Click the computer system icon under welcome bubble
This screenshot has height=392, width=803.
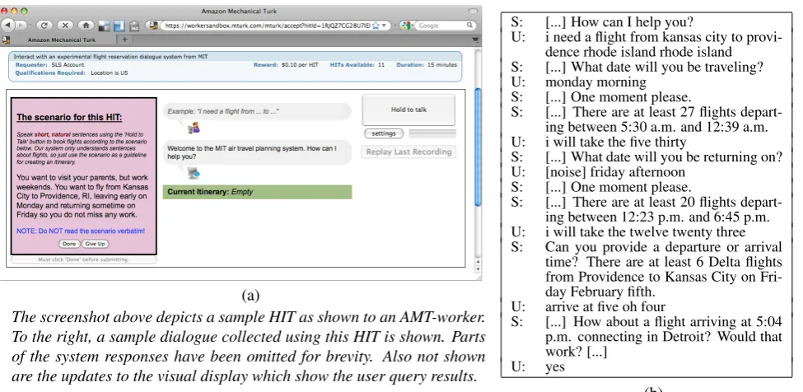(x=194, y=172)
